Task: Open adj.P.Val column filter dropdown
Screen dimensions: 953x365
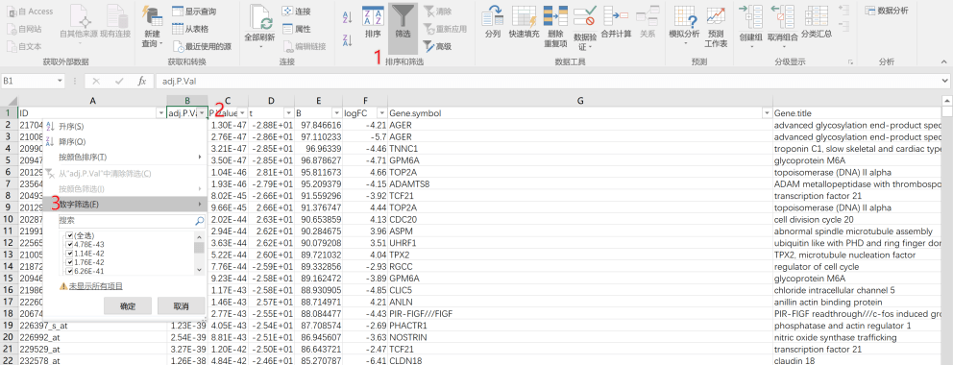Action: pyautogui.click(x=203, y=113)
